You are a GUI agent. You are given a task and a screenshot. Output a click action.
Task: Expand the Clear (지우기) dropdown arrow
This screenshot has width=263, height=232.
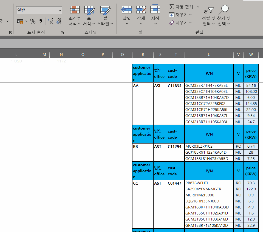(x=191, y=23)
